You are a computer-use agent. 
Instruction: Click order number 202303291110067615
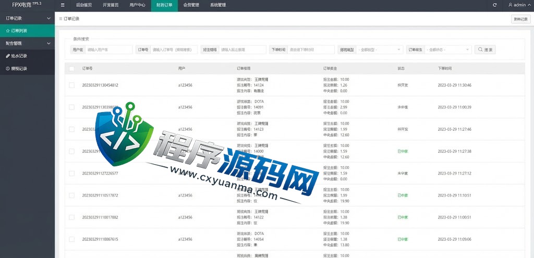point(100,239)
